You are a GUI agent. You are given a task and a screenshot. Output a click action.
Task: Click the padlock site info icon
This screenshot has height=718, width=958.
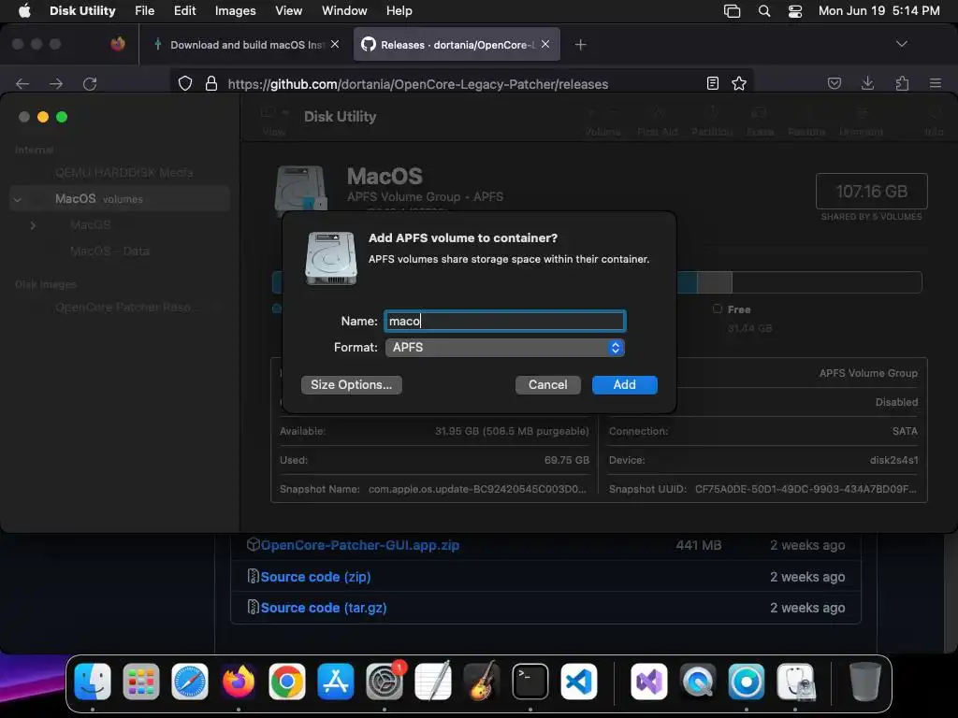pos(211,83)
